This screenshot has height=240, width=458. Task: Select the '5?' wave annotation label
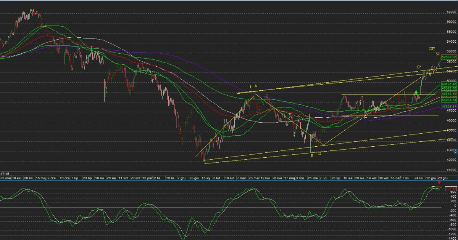click(x=438, y=54)
